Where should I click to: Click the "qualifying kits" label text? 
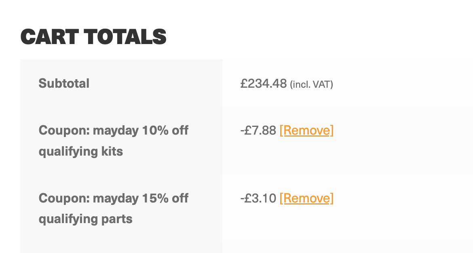[81, 152]
